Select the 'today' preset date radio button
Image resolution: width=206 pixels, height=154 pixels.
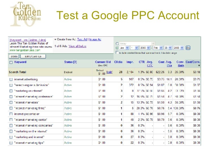pos(117,44)
